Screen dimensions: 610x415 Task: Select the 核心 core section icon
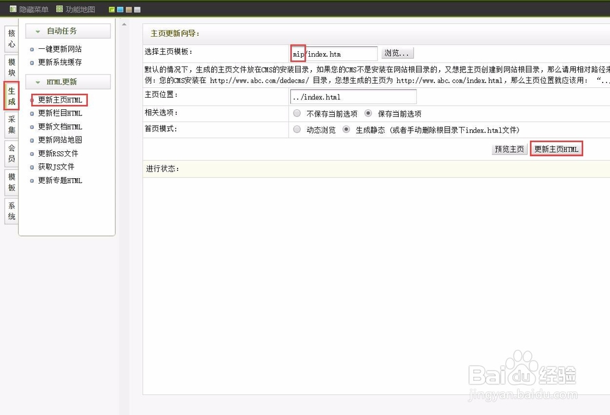[x=10, y=38]
